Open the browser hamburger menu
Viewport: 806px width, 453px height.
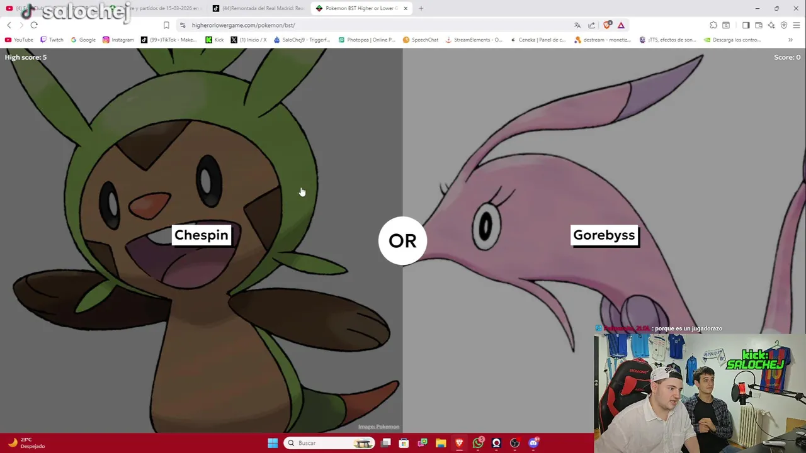coord(797,25)
